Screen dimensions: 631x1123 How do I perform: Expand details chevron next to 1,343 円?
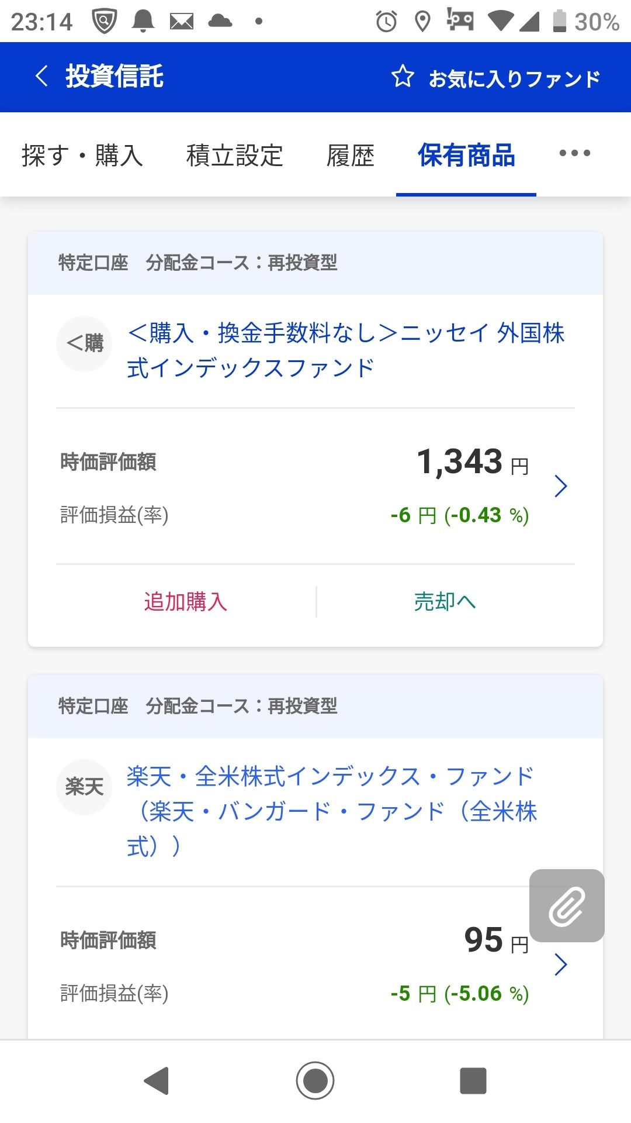pyautogui.click(x=560, y=486)
